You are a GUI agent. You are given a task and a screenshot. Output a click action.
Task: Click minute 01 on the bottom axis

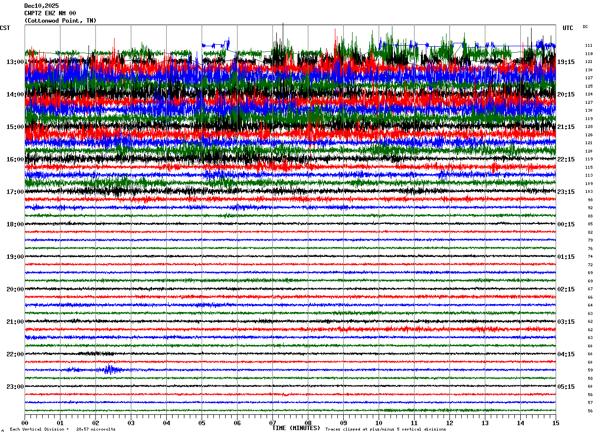pyautogui.click(x=60, y=423)
